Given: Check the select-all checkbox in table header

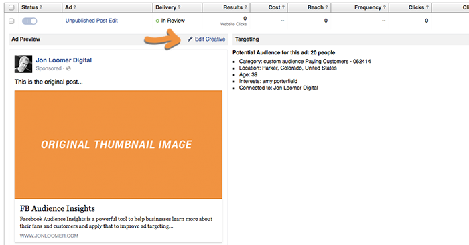Looking at the screenshot, I should click(11, 7).
